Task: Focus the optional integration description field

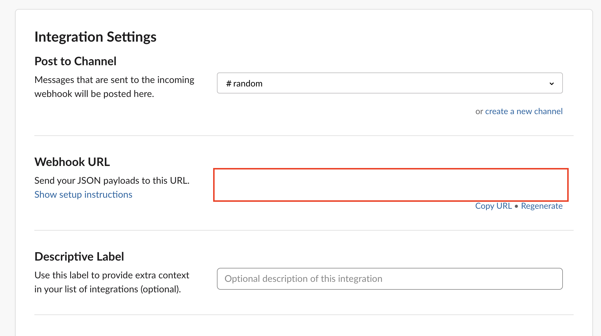Action: (389, 279)
